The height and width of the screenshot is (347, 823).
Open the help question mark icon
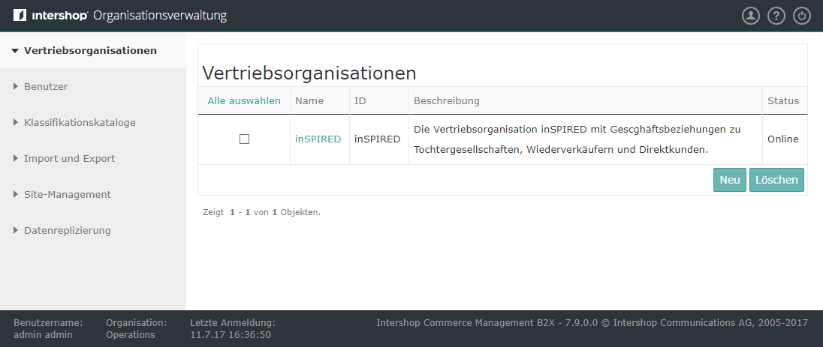776,16
